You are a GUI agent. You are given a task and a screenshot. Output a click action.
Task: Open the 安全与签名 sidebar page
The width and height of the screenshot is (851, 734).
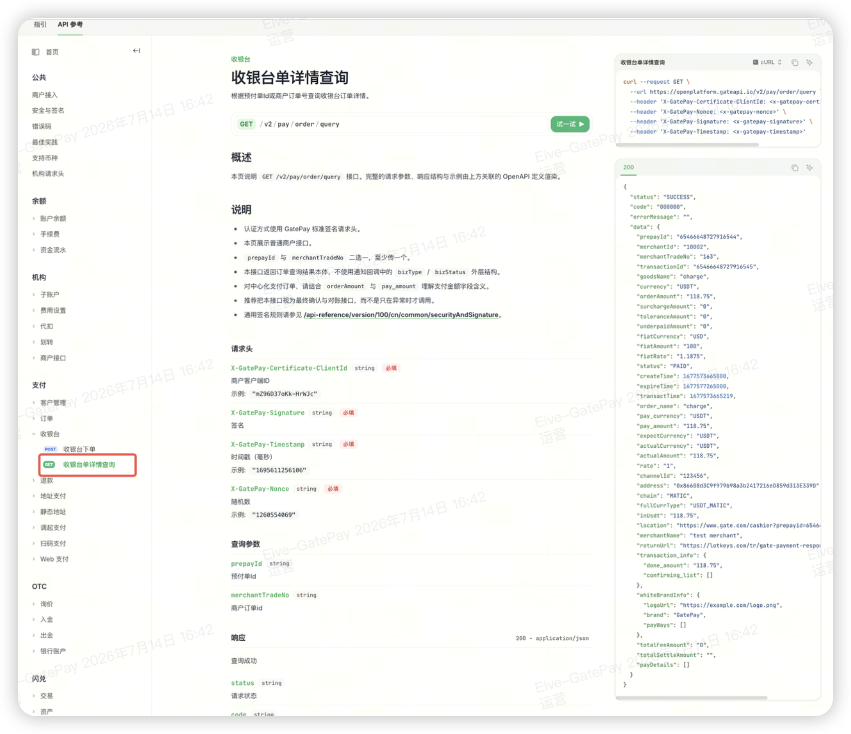click(48, 111)
